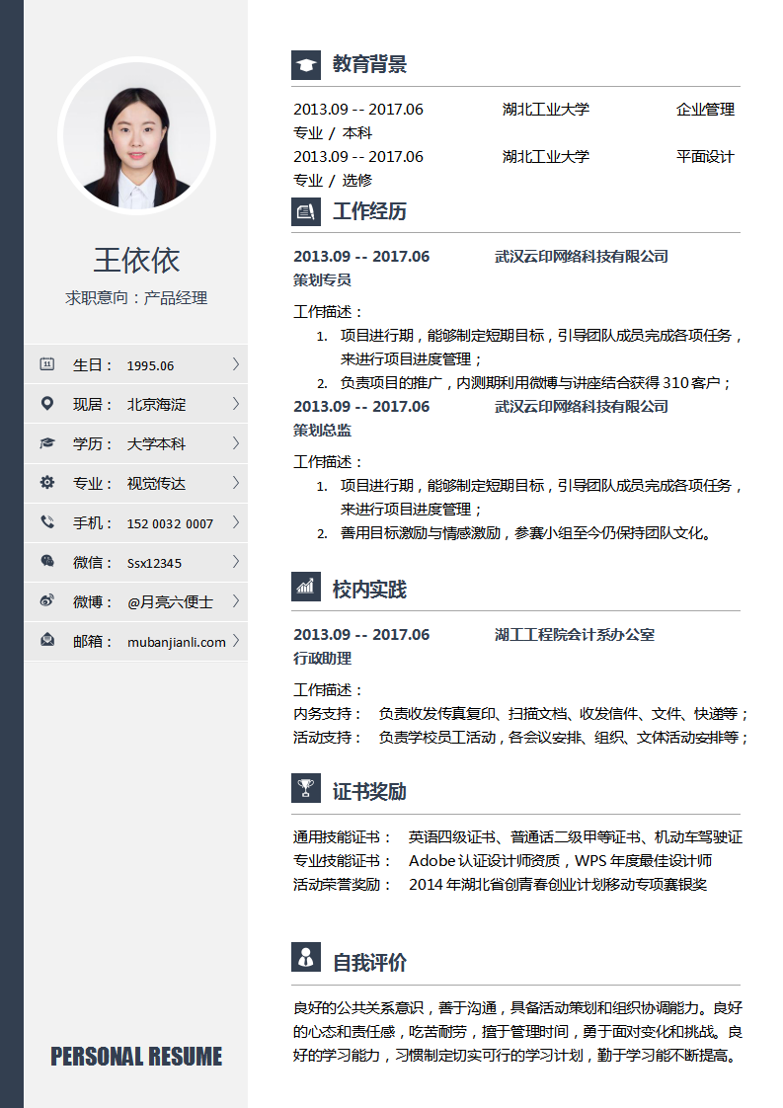Click the phone icon in the 手机 row

click(47, 522)
